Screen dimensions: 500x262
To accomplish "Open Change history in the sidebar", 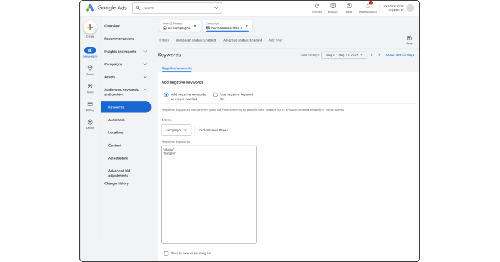I will coord(117,183).
